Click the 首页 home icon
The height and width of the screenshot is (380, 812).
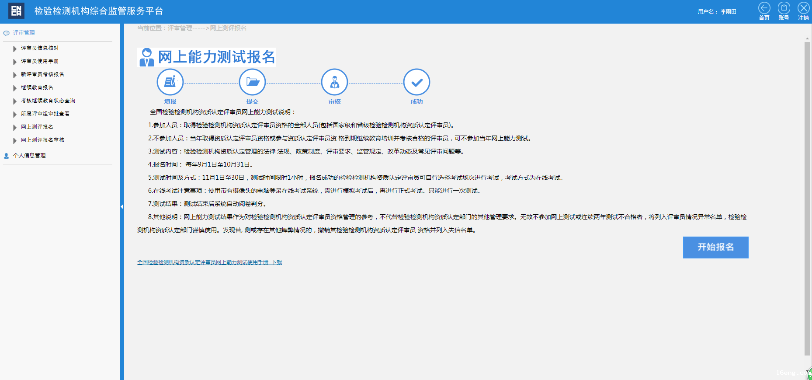[764, 8]
